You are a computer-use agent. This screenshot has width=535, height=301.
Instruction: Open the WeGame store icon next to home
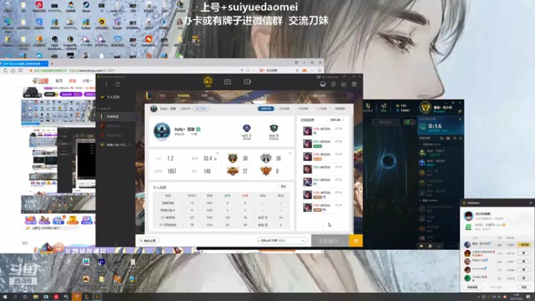(x=227, y=82)
